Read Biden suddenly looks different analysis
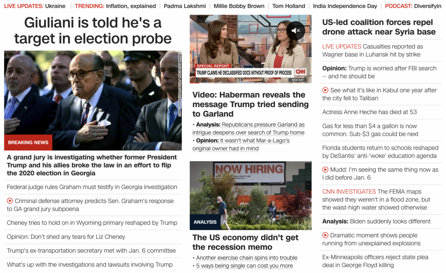The image size is (446, 273). (x=376, y=221)
